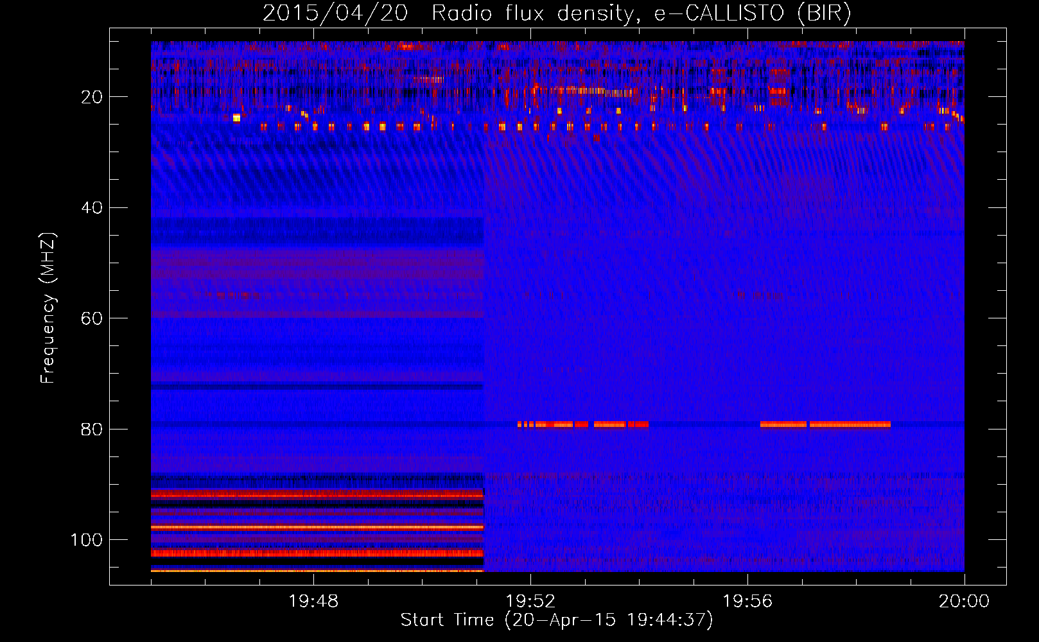Click the "40" frequency tick label
Viewport: 1039px width, 642px height.
[92, 207]
